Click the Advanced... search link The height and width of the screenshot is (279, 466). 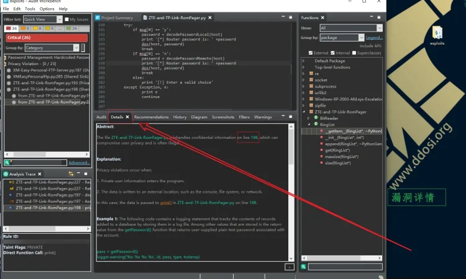(79, 162)
